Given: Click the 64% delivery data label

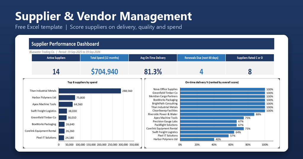Looking at the screenshot, I should click(238, 132).
